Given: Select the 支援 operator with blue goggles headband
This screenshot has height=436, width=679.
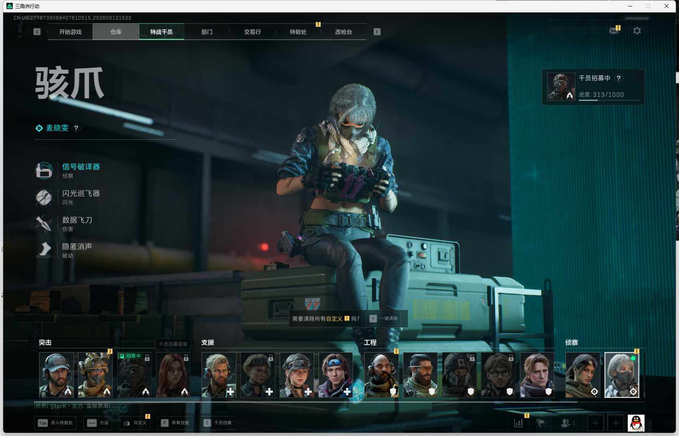Looking at the screenshot, I should (335, 375).
